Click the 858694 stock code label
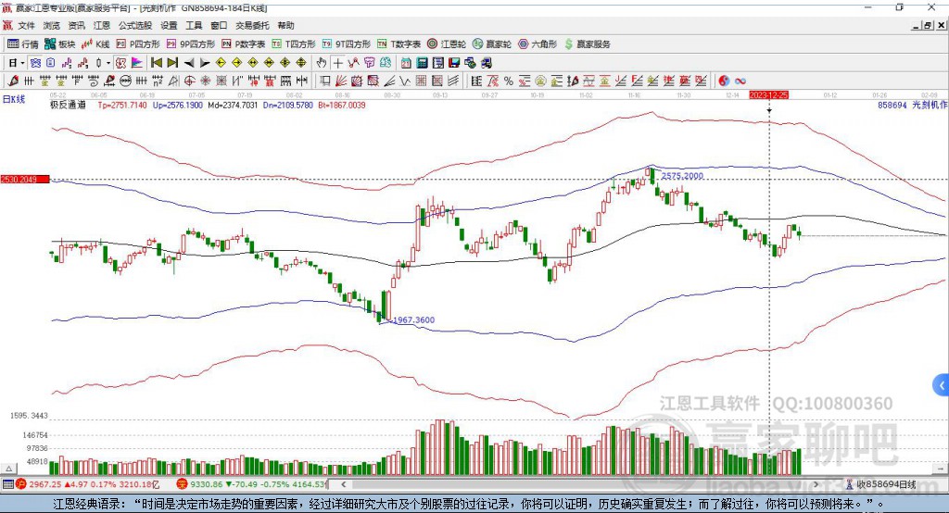The width and height of the screenshot is (949, 513). click(892, 106)
